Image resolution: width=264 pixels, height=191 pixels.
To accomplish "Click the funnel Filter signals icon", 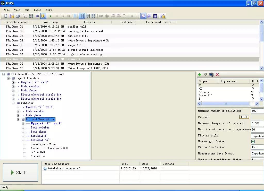I will tap(205, 75).
